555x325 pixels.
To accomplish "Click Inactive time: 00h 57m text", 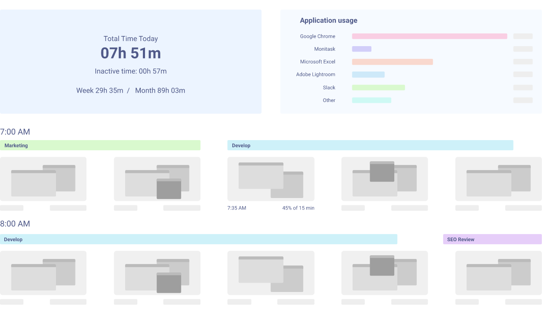I will point(131,71).
